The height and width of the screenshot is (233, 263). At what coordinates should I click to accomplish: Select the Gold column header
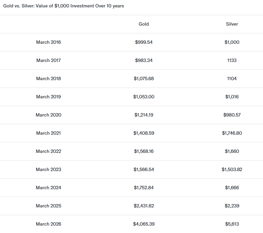(x=144, y=24)
